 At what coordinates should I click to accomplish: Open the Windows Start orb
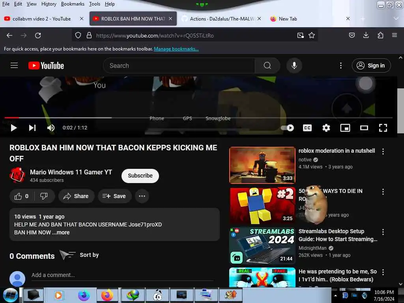10,295
